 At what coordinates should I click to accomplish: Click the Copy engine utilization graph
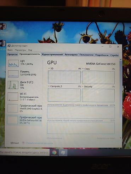tap(98, 78)
